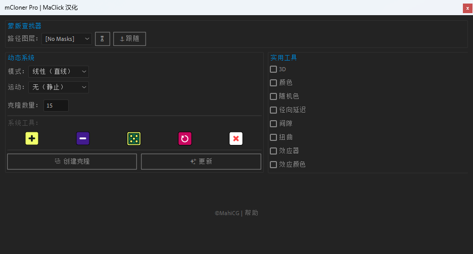Click the 蒙版查找器 section title
This screenshot has width=473, height=254.
coord(24,26)
